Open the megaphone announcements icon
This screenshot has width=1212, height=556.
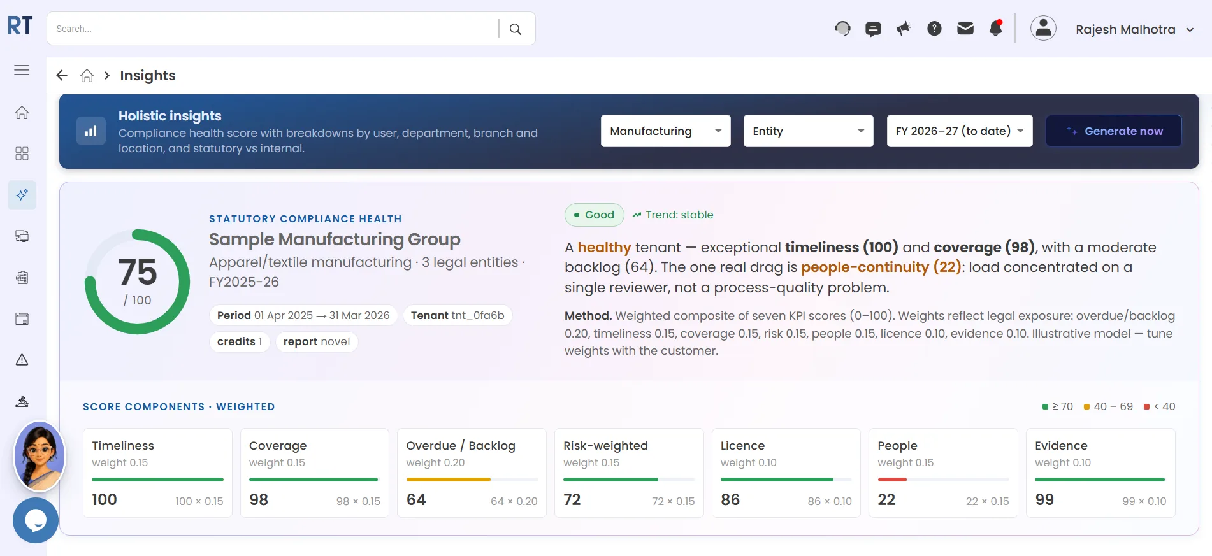(x=904, y=29)
